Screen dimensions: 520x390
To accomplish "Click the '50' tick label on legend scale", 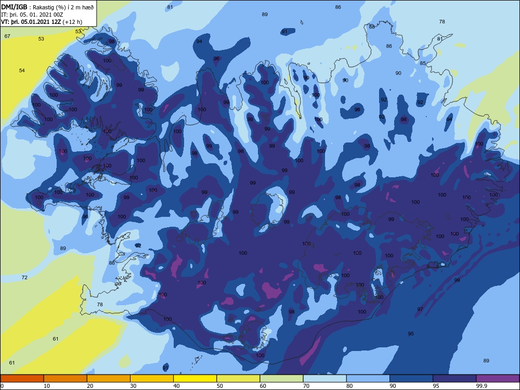I will (220, 386).
